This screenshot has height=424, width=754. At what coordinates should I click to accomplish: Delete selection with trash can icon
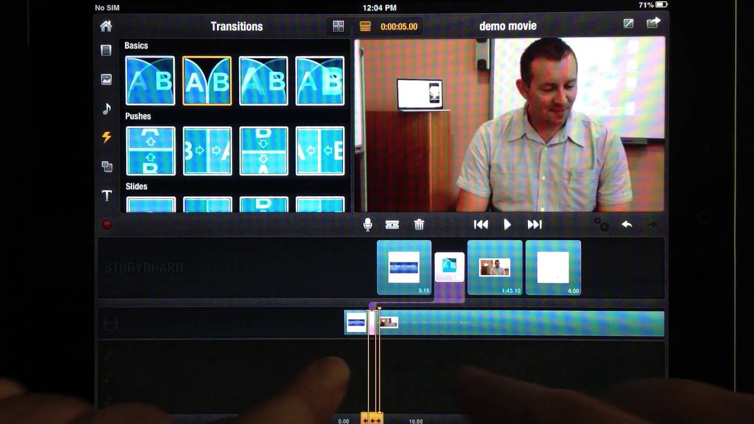pyautogui.click(x=419, y=224)
